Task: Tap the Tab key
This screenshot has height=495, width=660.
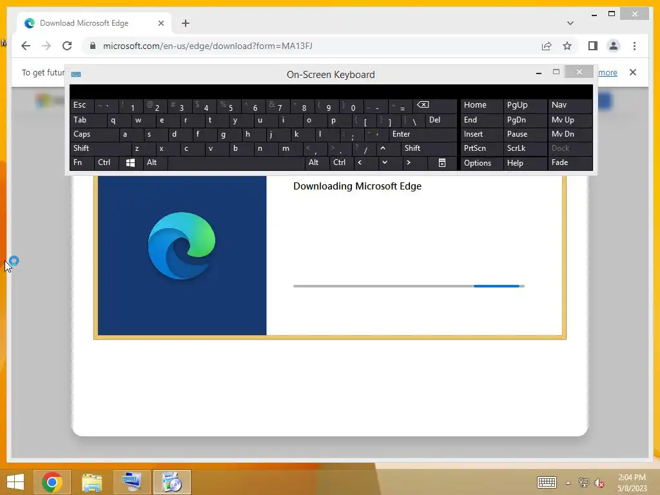Action: pyautogui.click(x=88, y=121)
